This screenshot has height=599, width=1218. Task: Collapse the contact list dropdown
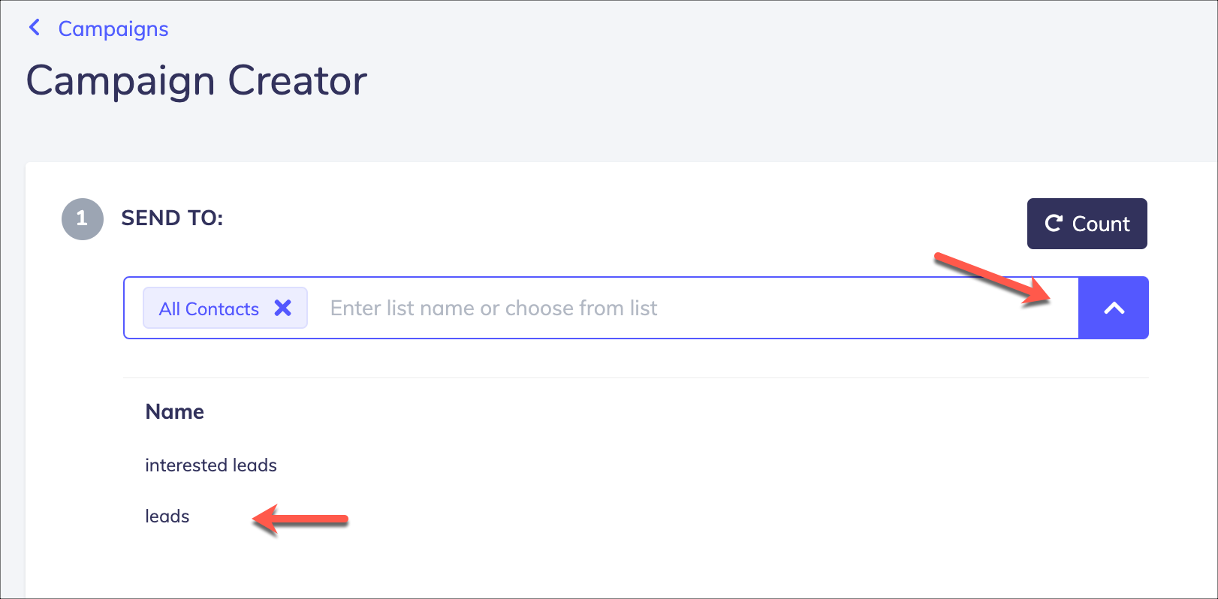(x=1114, y=308)
